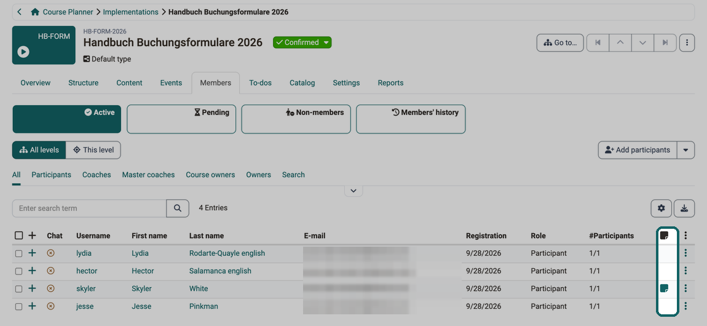707x326 pixels.
Task: Click the back chevron in breadcrumb bar
Action: pyautogui.click(x=20, y=12)
